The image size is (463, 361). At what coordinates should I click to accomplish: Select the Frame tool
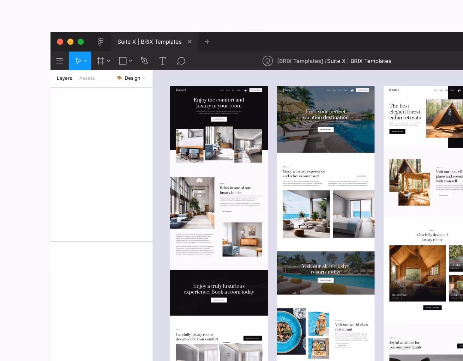point(100,61)
